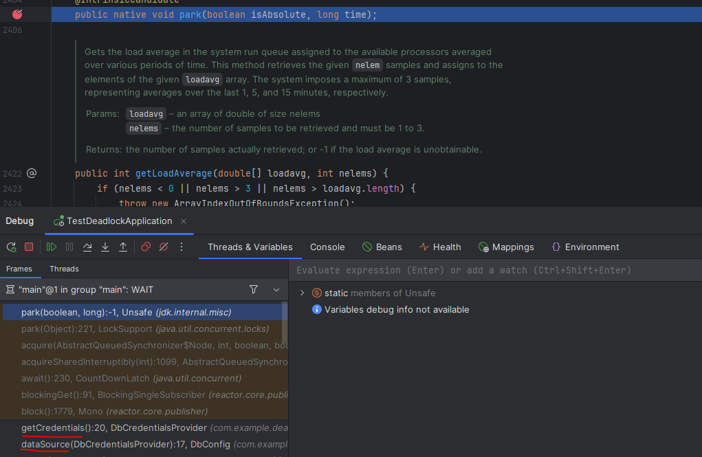The width and height of the screenshot is (702, 457).
Task: Click line number 2406 in the gutter
Action: pos(12,30)
